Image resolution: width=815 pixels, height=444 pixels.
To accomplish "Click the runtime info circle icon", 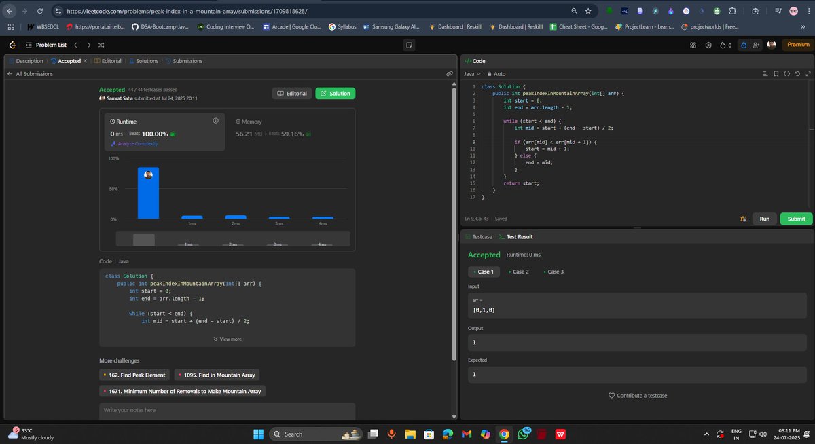I will point(215,121).
